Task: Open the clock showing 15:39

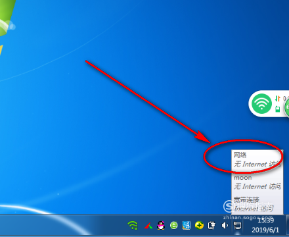Action: click(265, 221)
